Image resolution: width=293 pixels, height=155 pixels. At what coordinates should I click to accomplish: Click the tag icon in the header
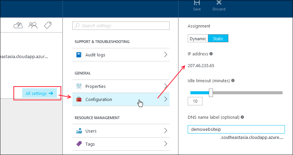click(x=48, y=25)
